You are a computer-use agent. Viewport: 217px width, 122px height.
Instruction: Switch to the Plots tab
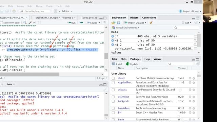[123, 59]
